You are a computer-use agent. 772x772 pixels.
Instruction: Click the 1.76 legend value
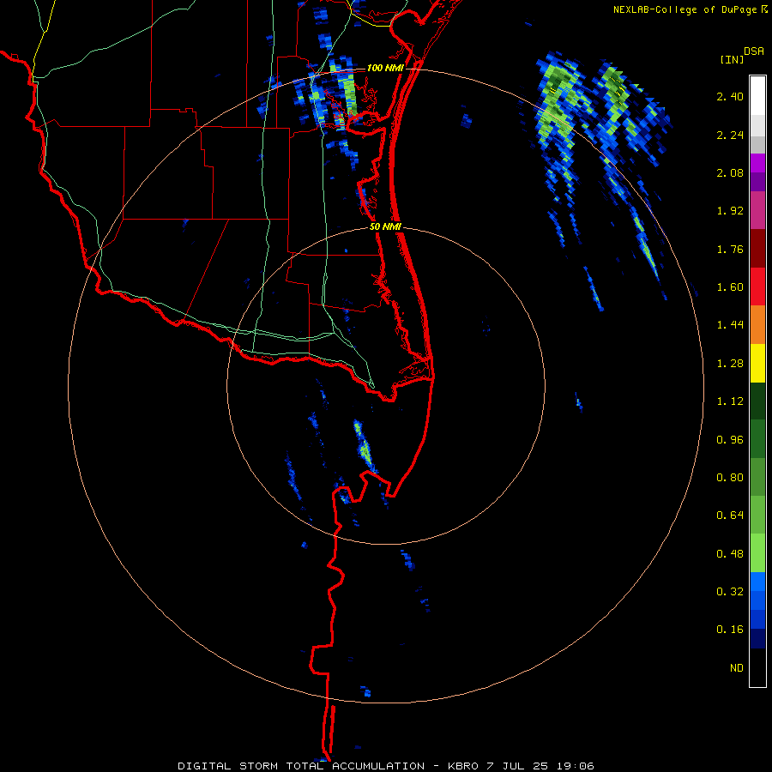click(730, 249)
